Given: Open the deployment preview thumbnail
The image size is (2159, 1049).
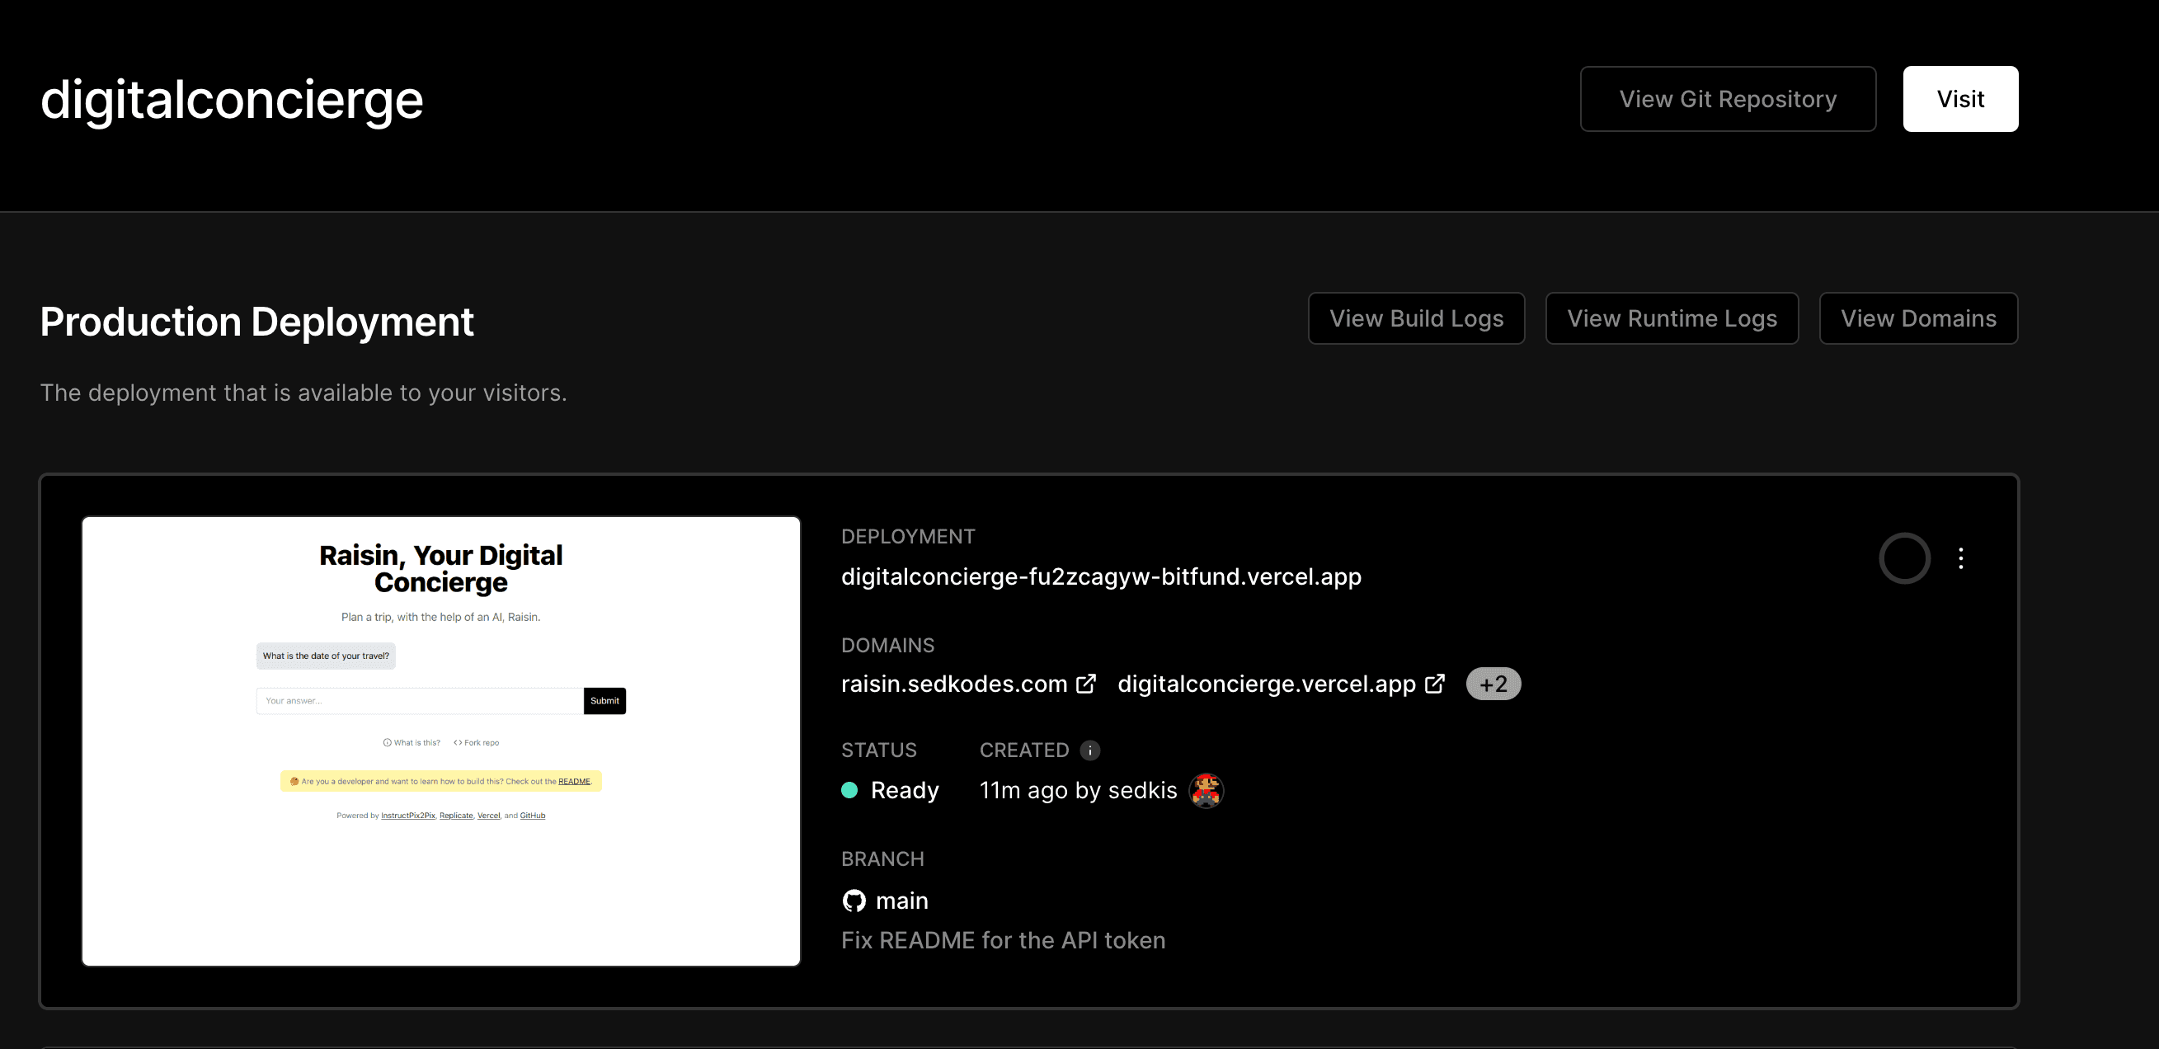Looking at the screenshot, I should point(441,741).
